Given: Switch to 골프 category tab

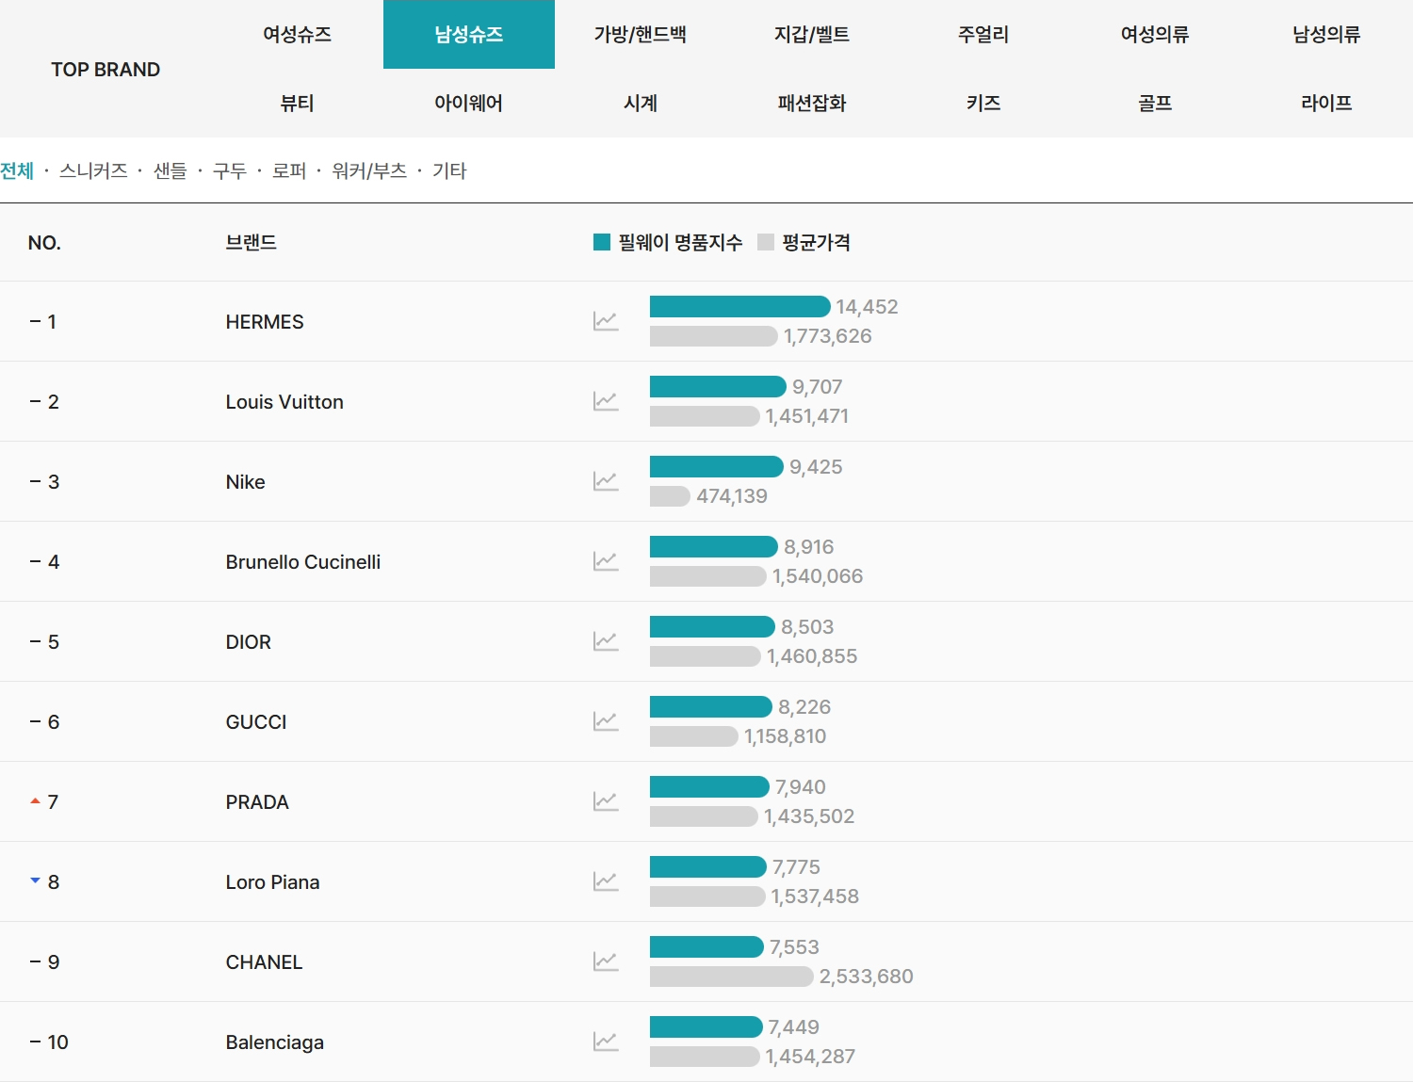Looking at the screenshot, I should [1155, 103].
